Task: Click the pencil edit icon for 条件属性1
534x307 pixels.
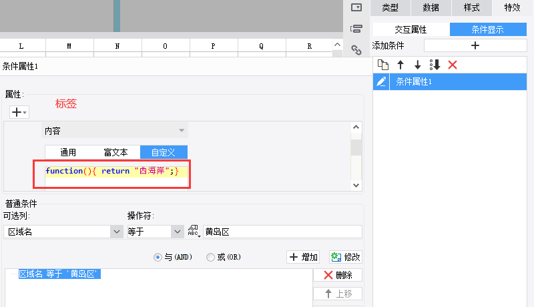Action: [381, 82]
